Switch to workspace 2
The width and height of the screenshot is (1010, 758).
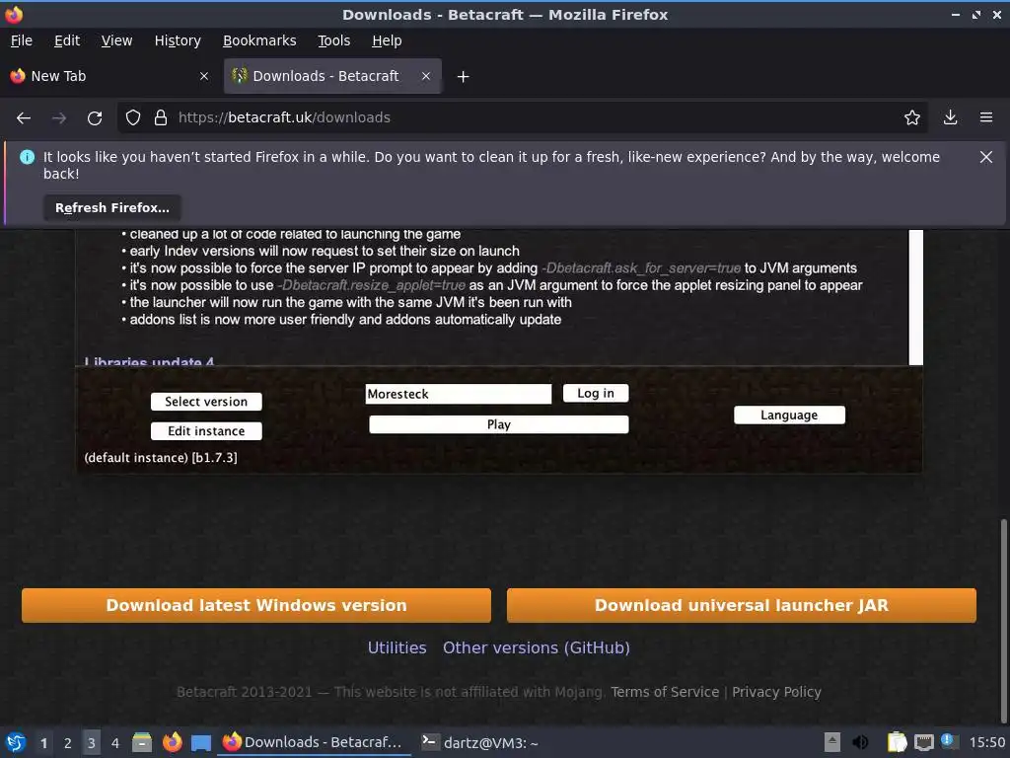pyautogui.click(x=68, y=743)
